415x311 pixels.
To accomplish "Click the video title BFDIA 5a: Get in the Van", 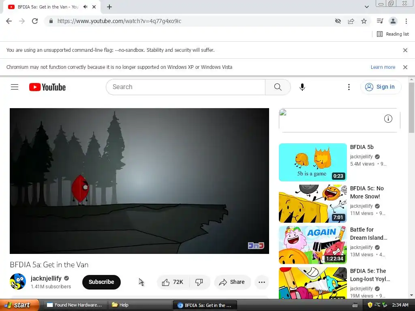I will click(49, 265).
